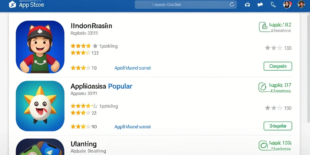Click the Appdale 35111 subtitle
Screen dimensions: 310x155
(84, 94)
